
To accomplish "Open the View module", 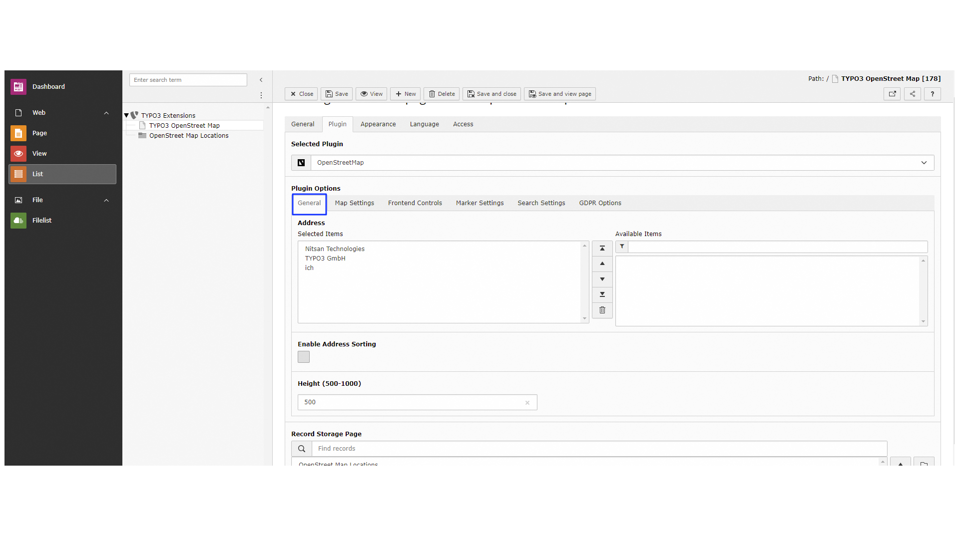I will point(39,153).
